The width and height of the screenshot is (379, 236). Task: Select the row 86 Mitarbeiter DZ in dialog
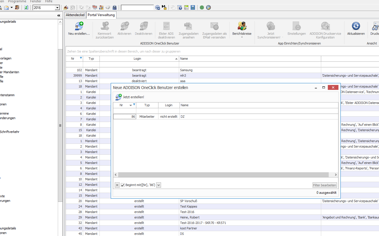226,117
